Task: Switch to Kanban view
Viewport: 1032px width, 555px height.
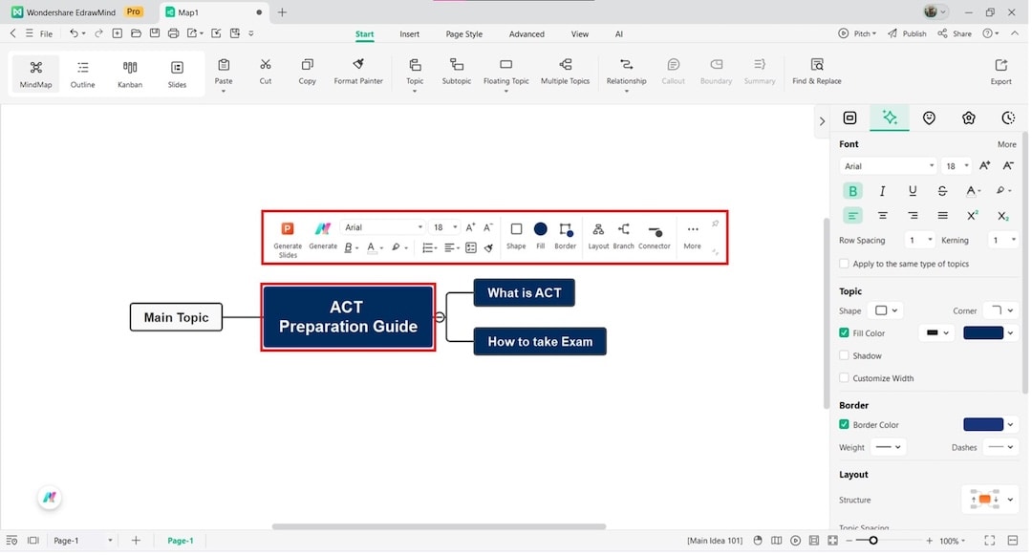Action: coord(130,74)
